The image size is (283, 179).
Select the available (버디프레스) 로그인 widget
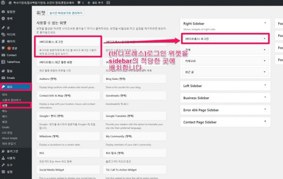[x=68, y=42]
